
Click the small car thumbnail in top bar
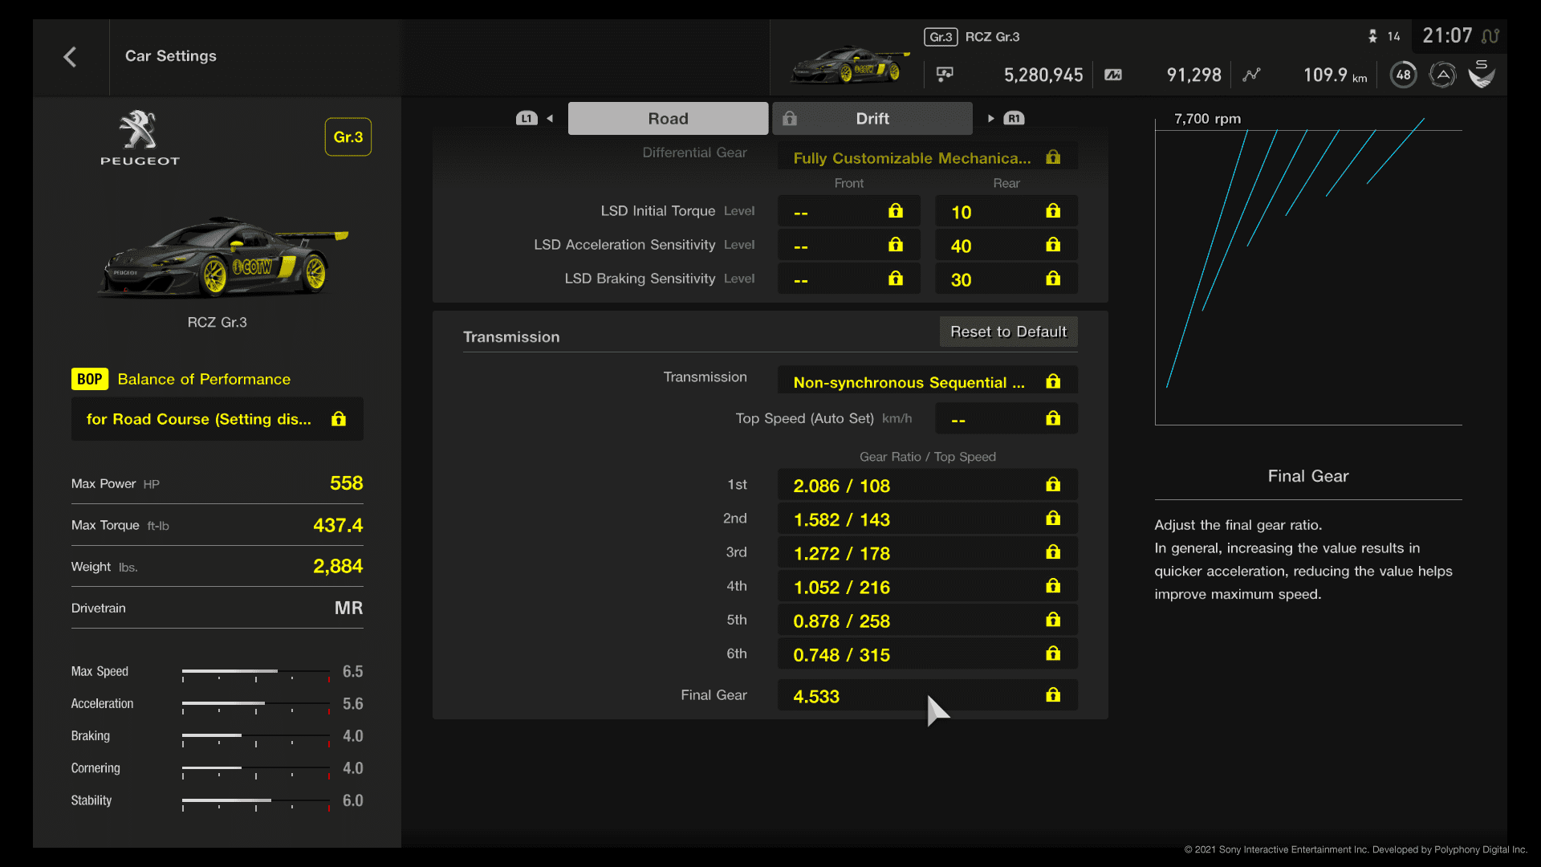(x=850, y=66)
